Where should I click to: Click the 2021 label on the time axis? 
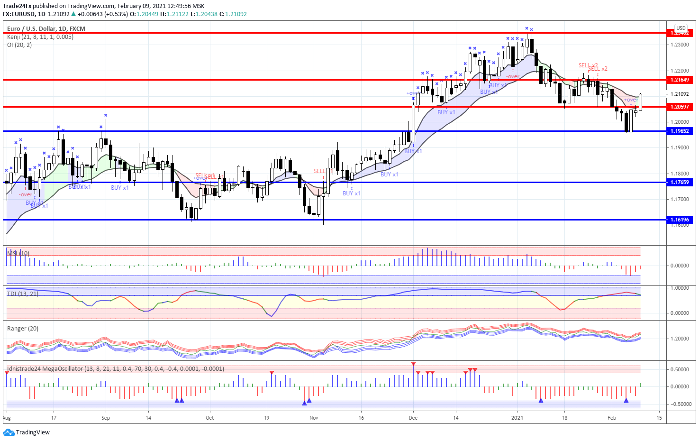[x=517, y=418]
